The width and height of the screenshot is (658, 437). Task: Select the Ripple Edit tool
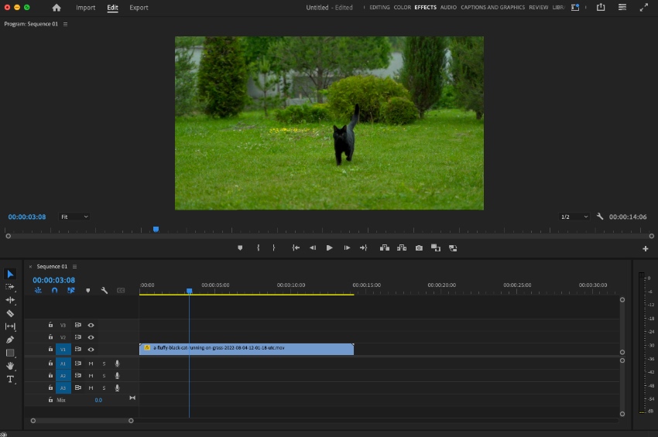click(x=10, y=300)
